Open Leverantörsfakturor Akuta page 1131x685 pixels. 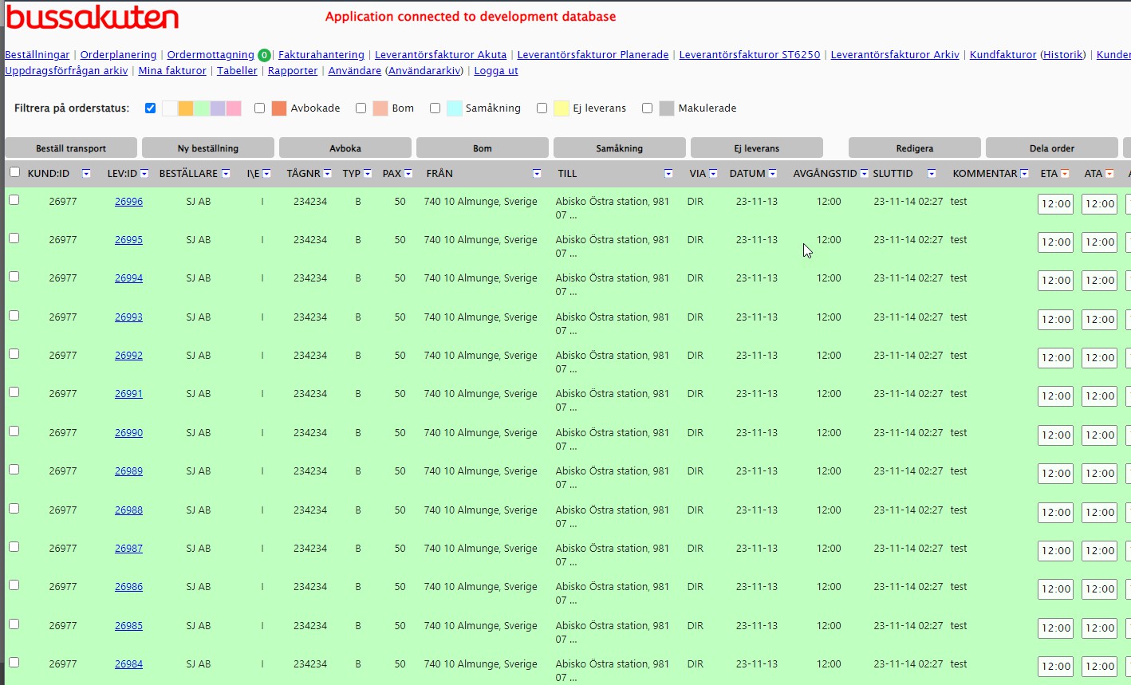440,55
